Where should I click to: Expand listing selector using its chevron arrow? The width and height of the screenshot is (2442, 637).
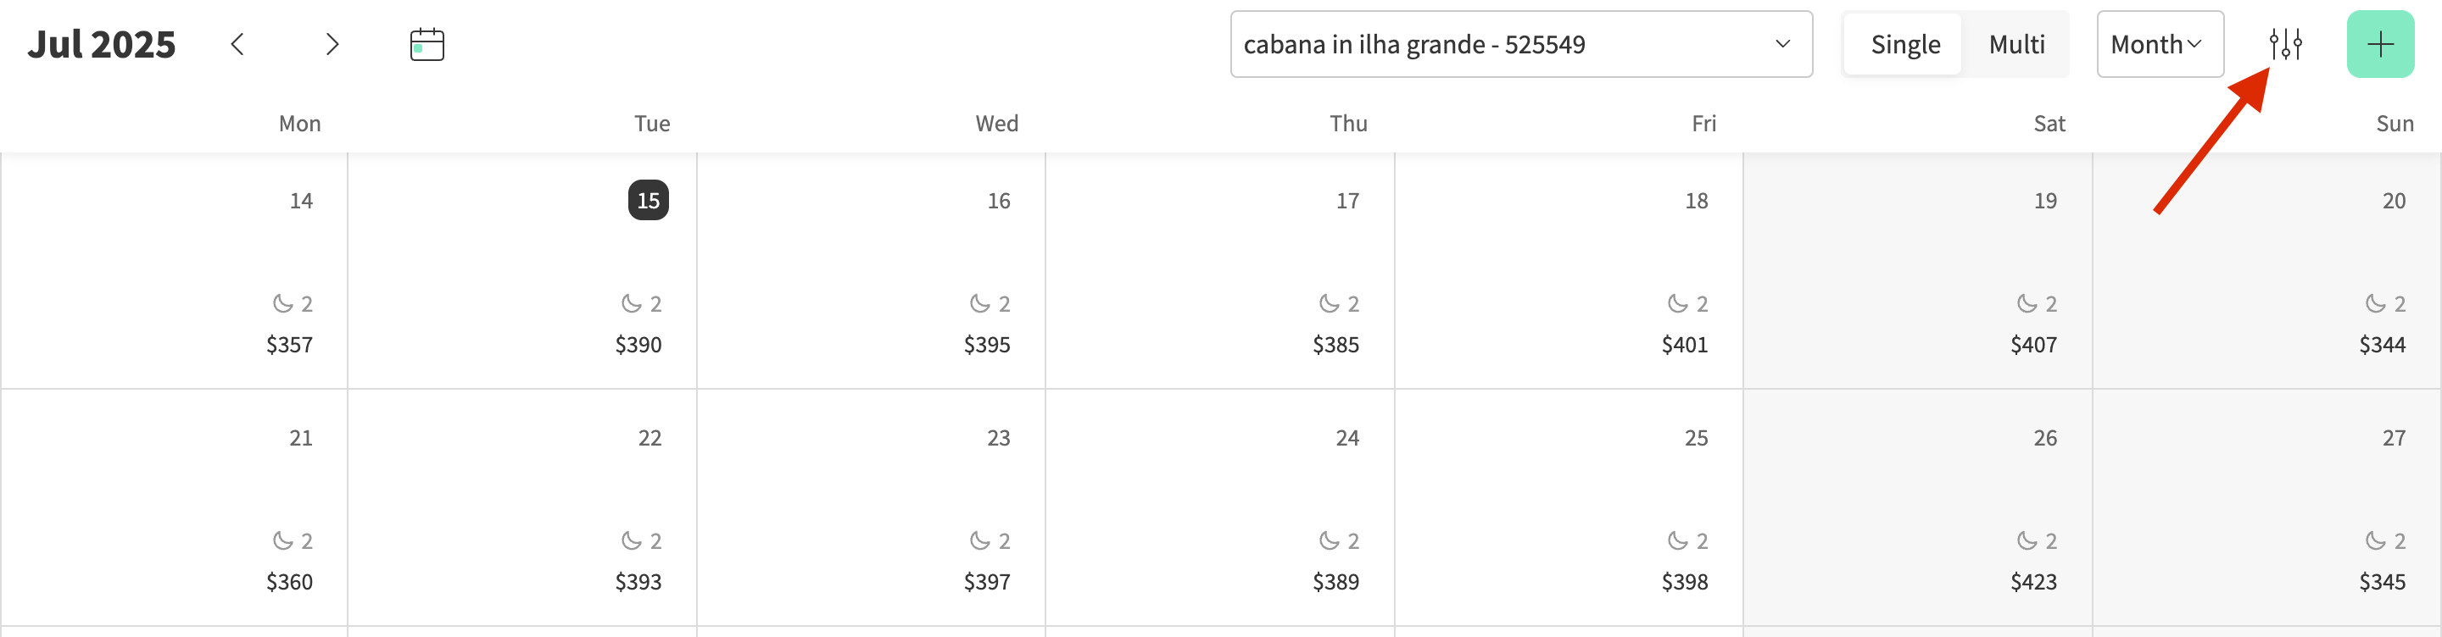point(1782,45)
